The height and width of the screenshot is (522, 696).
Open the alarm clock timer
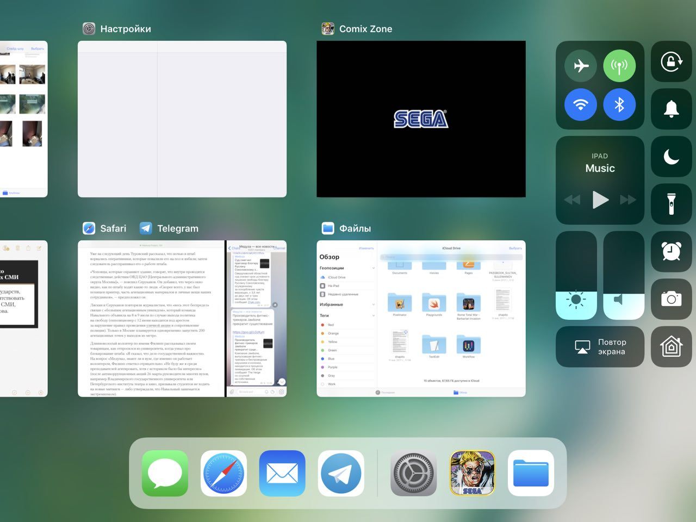tap(671, 251)
